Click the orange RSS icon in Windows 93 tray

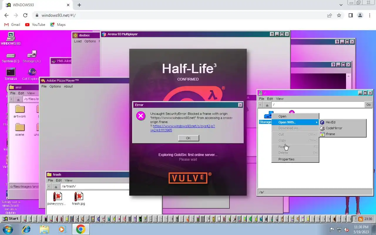tap(360, 219)
